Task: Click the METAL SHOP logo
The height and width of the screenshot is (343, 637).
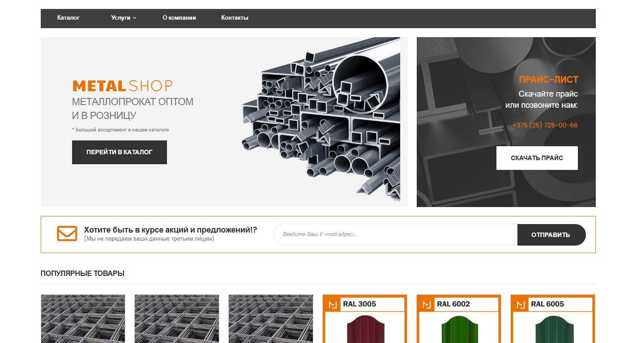Action: [122, 86]
